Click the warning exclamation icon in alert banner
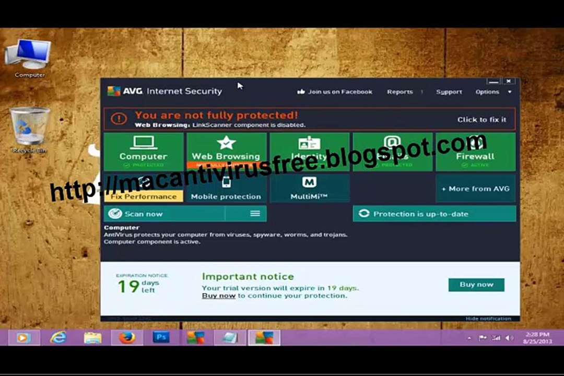Image resolution: width=564 pixels, height=376 pixels. click(x=119, y=119)
